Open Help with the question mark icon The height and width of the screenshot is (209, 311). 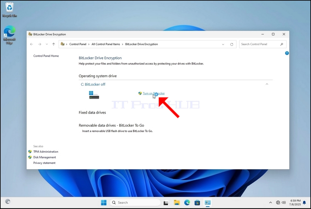coord(287,53)
